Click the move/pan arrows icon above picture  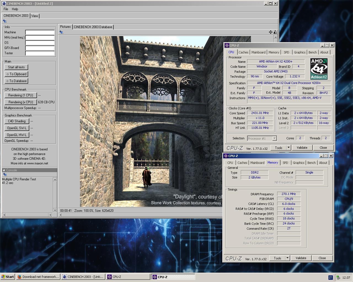271,32
